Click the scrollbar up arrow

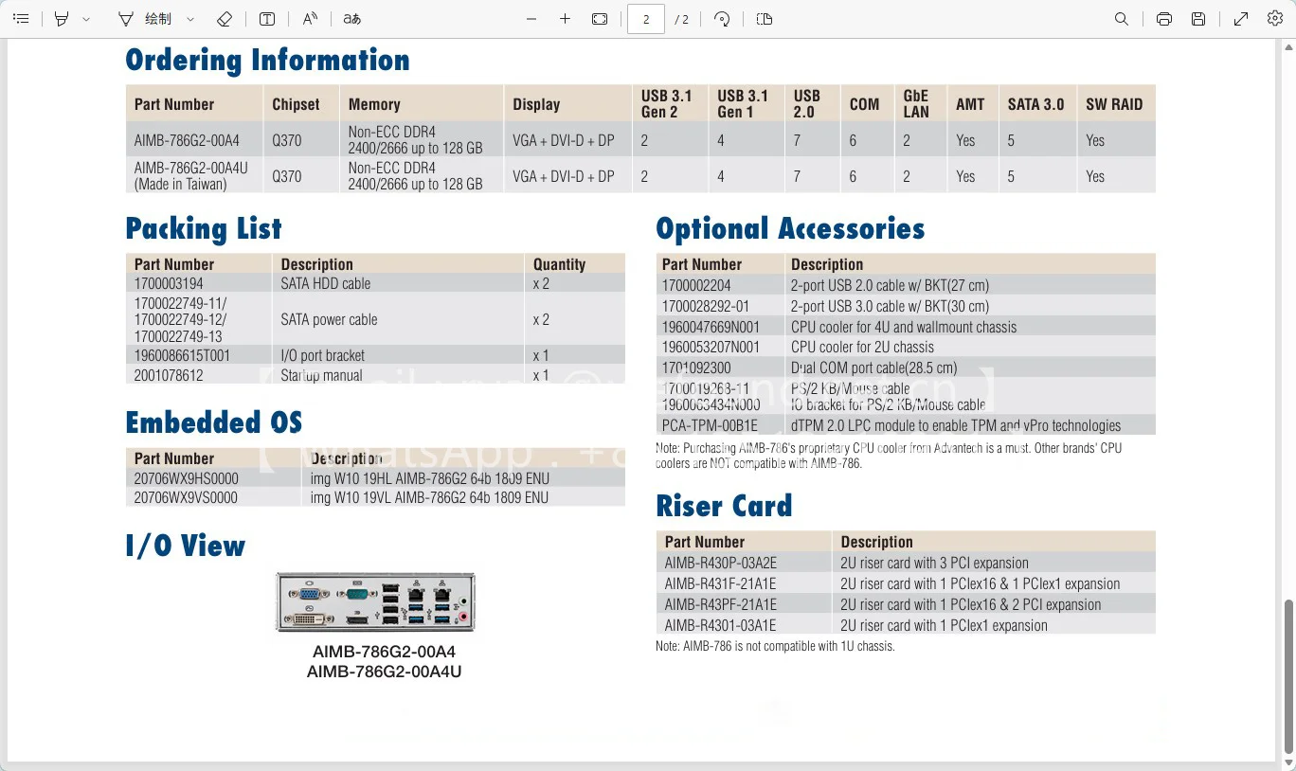pyautogui.click(x=1288, y=45)
